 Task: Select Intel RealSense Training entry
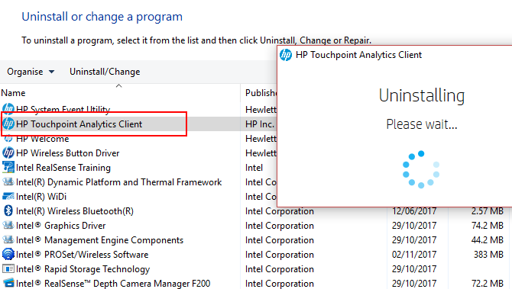(x=63, y=168)
